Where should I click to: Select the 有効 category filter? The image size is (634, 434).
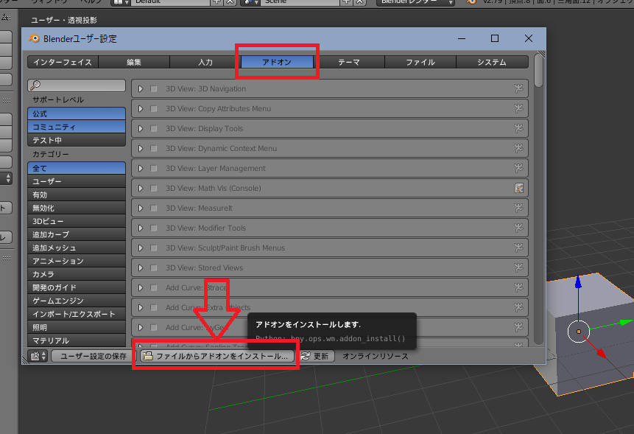pos(77,195)
